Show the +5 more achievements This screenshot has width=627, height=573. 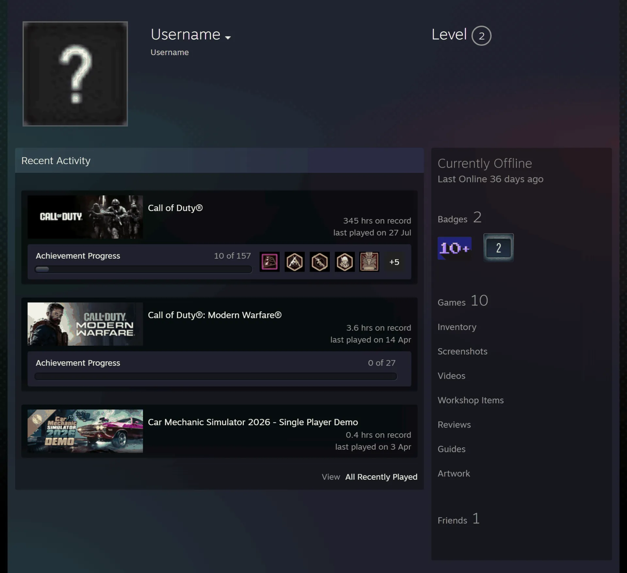pyautogui.click(x=394, y=262)
